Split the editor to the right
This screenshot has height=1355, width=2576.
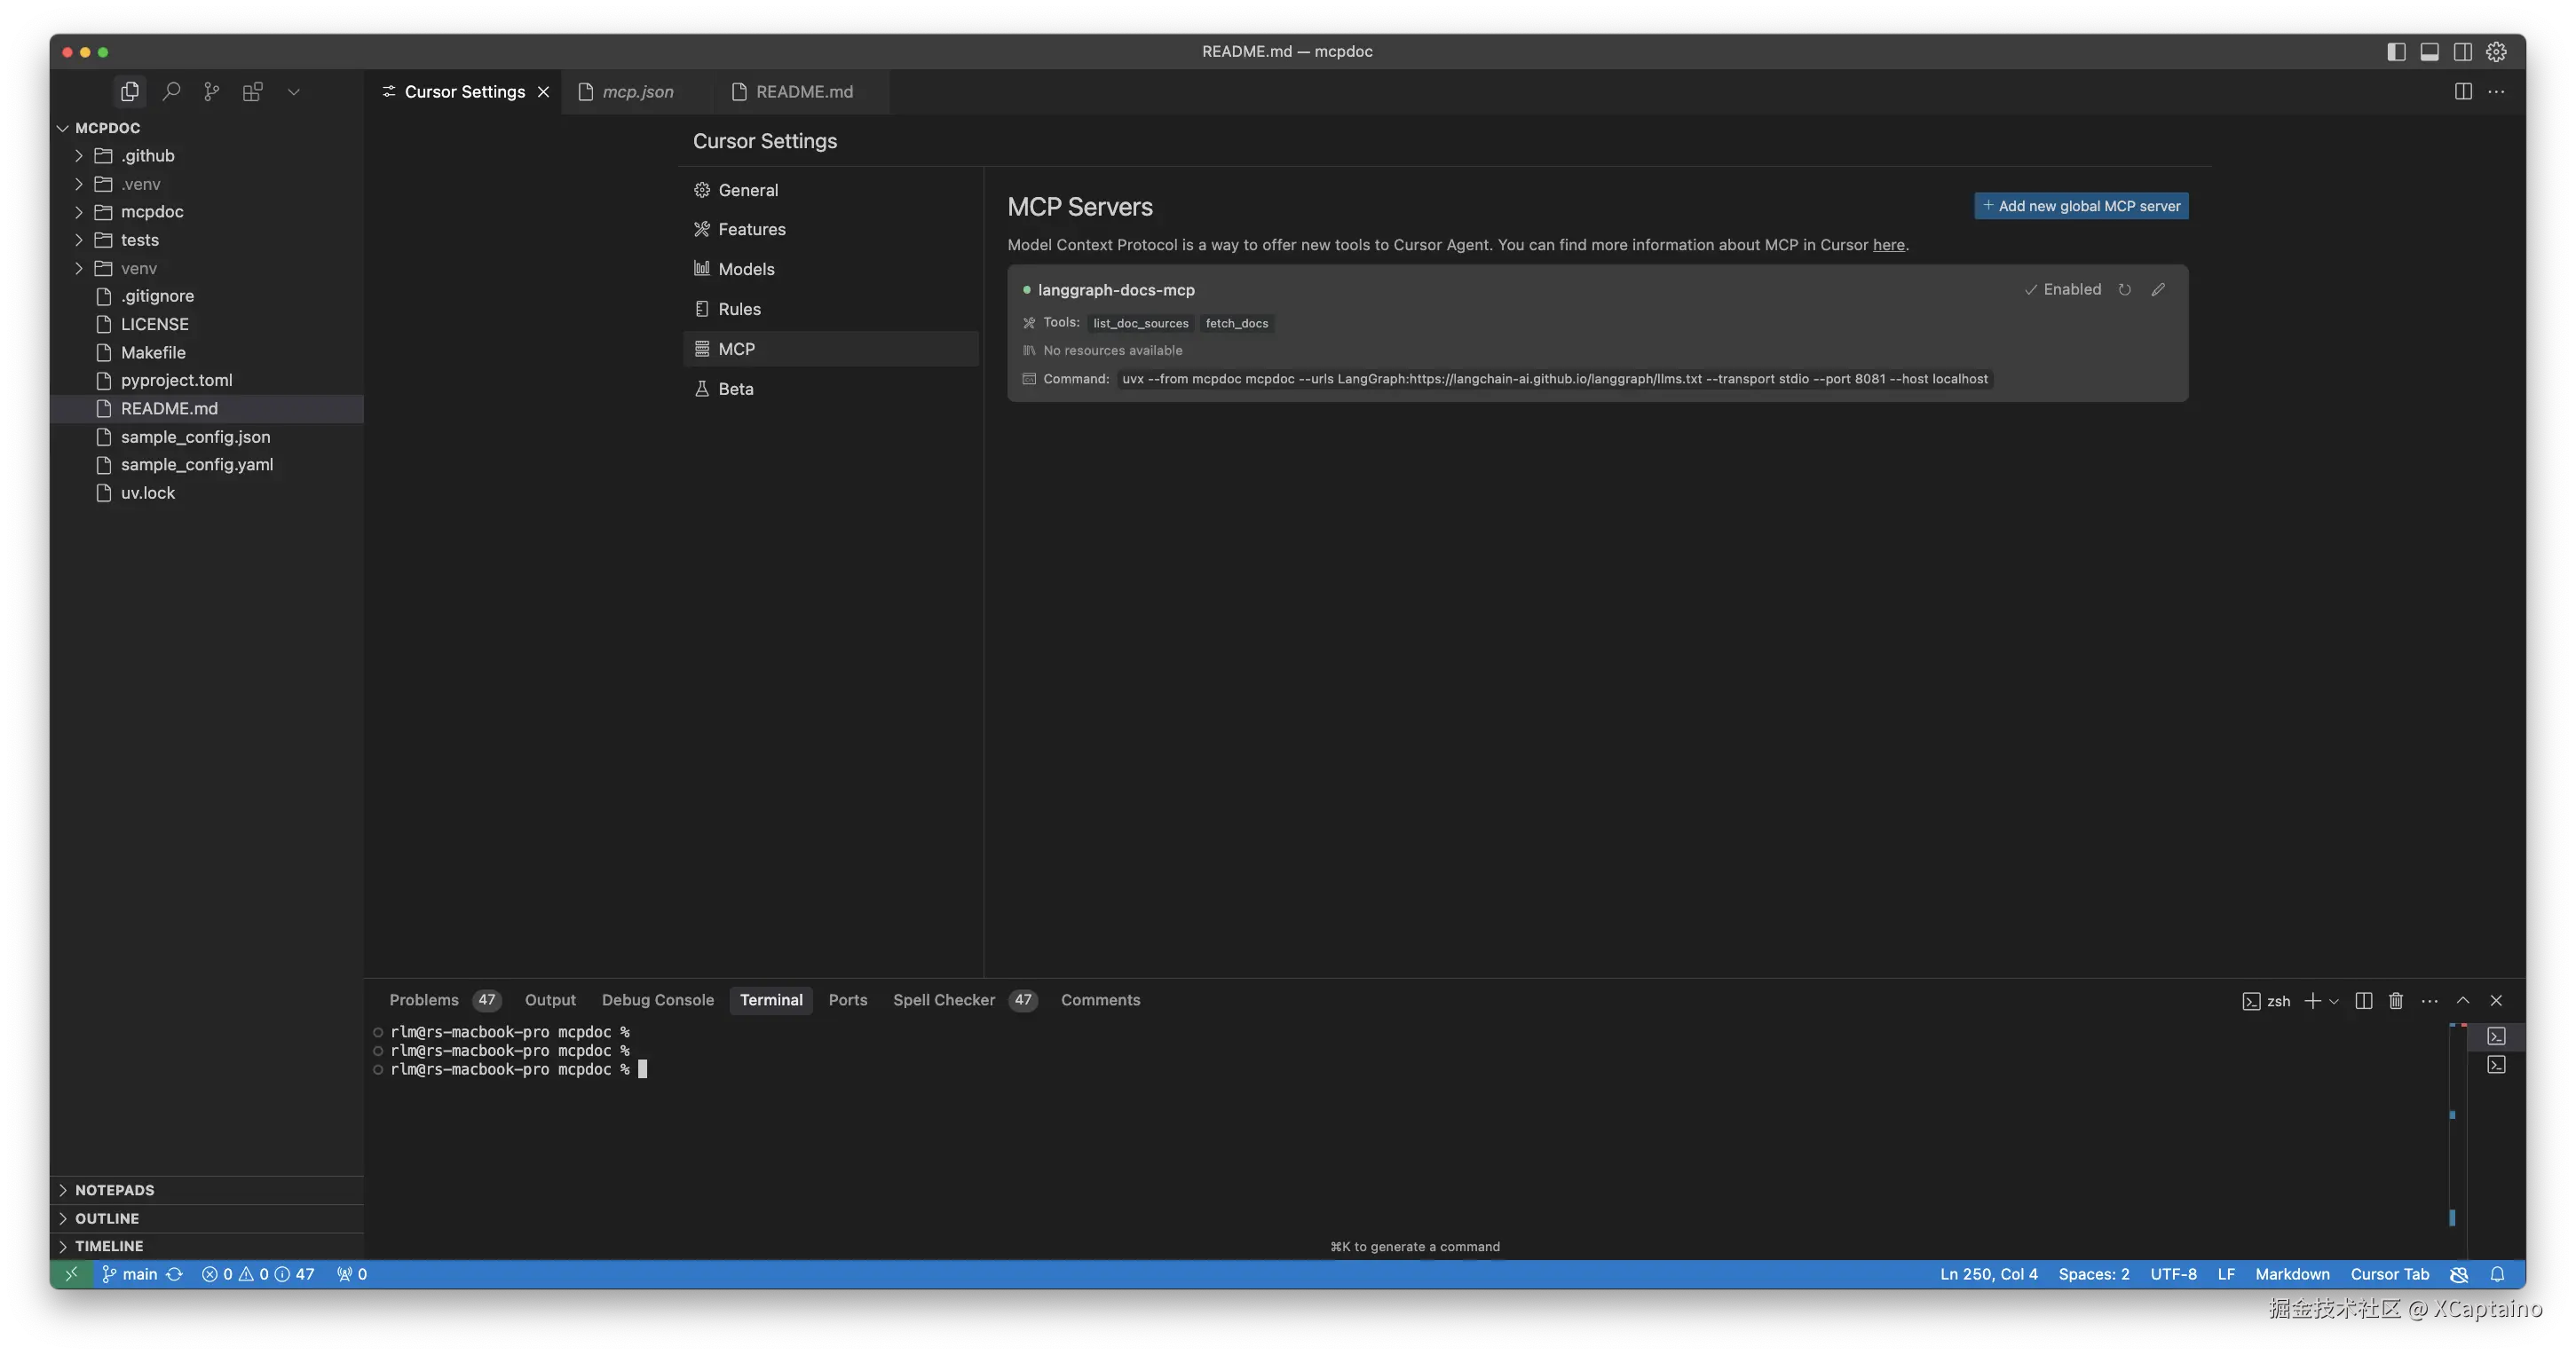point(2463,92)
